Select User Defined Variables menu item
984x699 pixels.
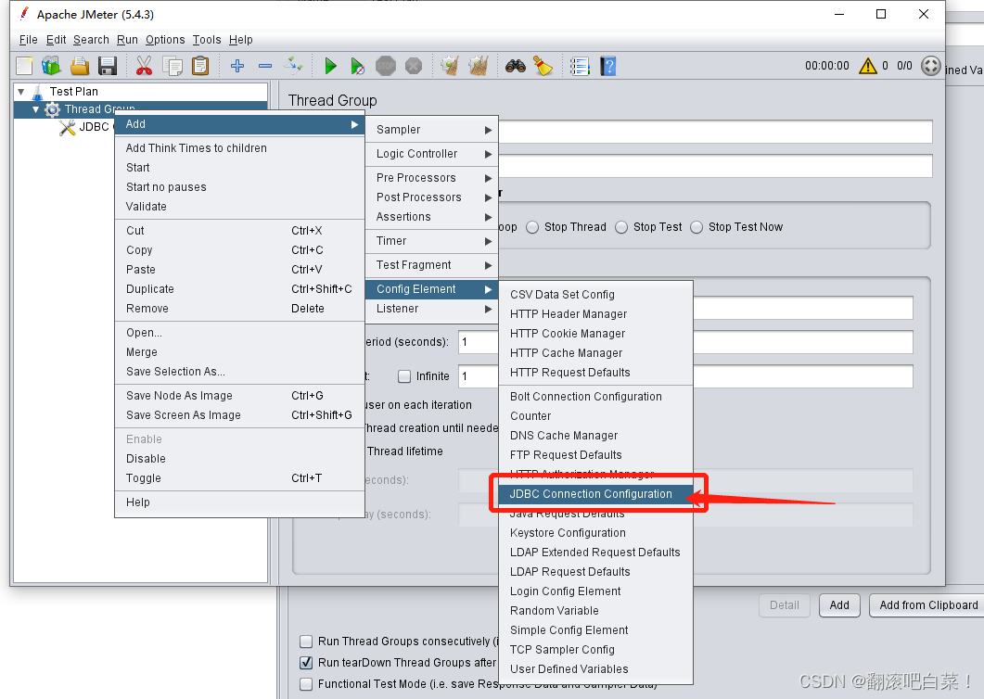[596, 669]
